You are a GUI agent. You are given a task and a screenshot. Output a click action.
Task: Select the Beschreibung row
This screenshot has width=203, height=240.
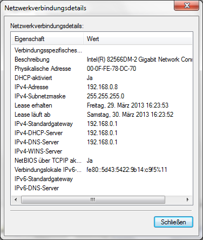click(x=102, y=59)
